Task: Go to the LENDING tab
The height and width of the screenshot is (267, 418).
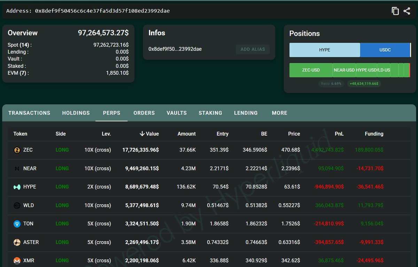Action: pyautogui.click(x=246, y=113)
